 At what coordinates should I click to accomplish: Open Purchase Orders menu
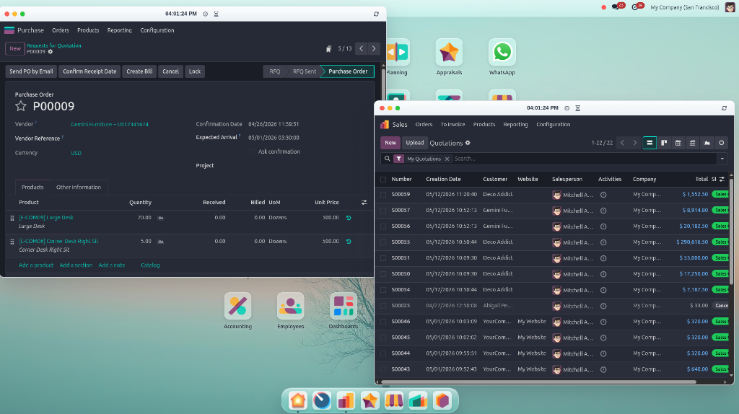coord(61,30)
